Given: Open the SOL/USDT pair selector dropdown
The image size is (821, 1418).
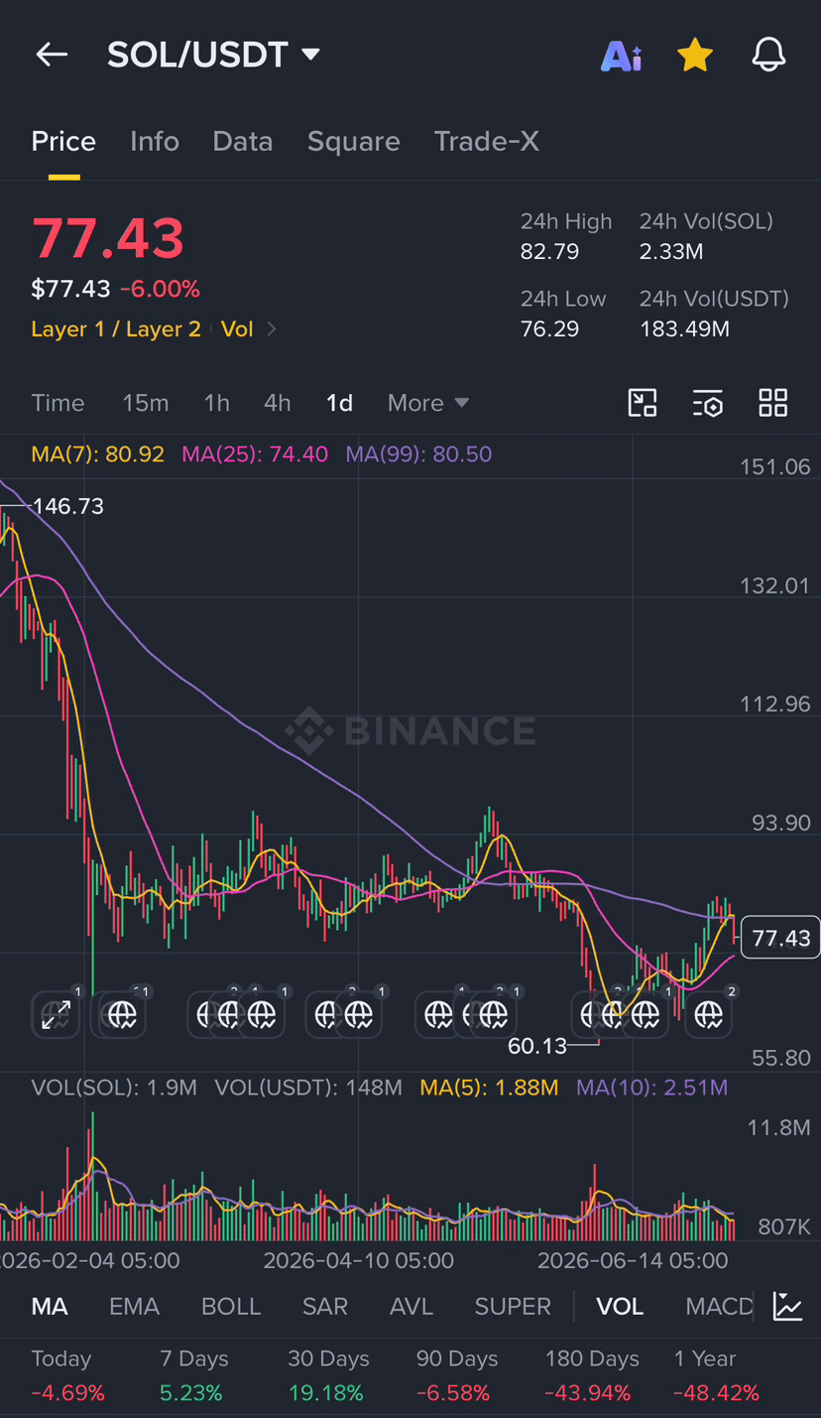Looking at the screenshot, I should 213,55.
